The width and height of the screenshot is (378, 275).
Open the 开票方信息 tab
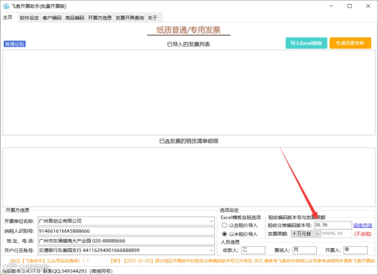click(x=100, y=18)
